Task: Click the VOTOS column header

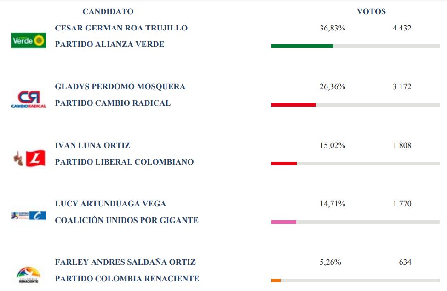Action: coord(372,11)
